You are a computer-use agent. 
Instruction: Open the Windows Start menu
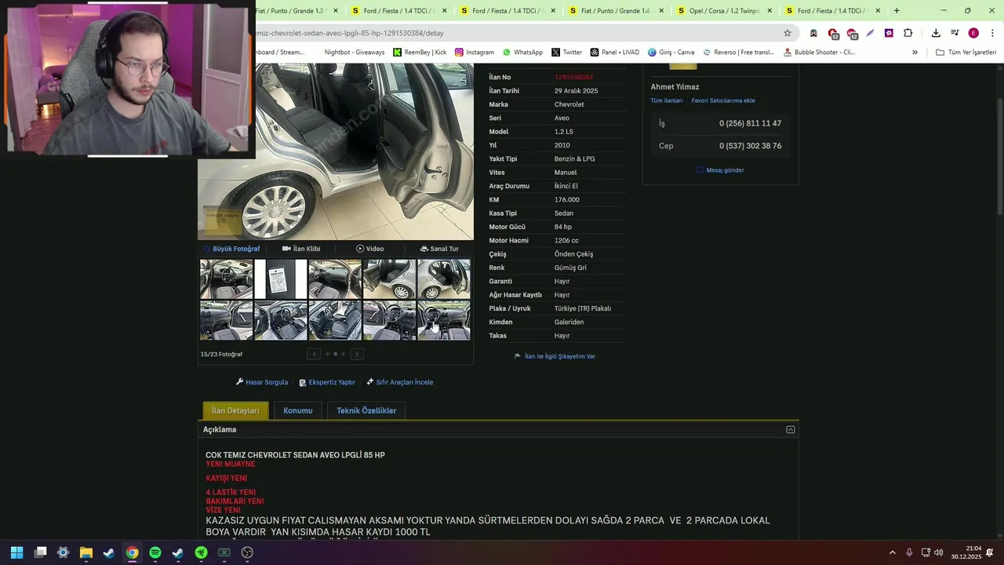tap(16, 552)
